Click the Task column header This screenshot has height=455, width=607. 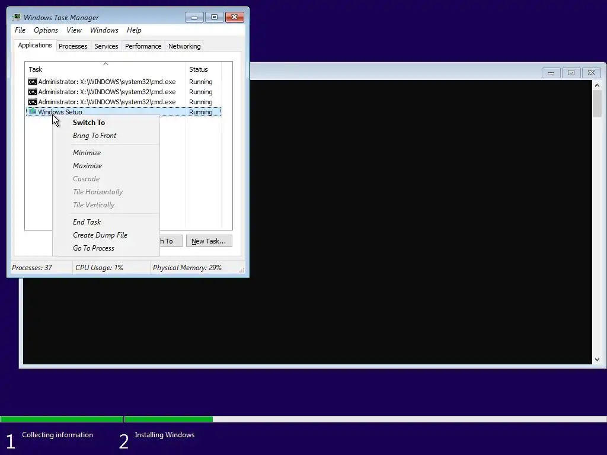click(x=106, y=69)
